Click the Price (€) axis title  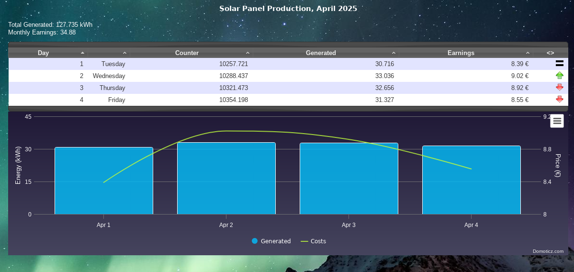point(558,166)
